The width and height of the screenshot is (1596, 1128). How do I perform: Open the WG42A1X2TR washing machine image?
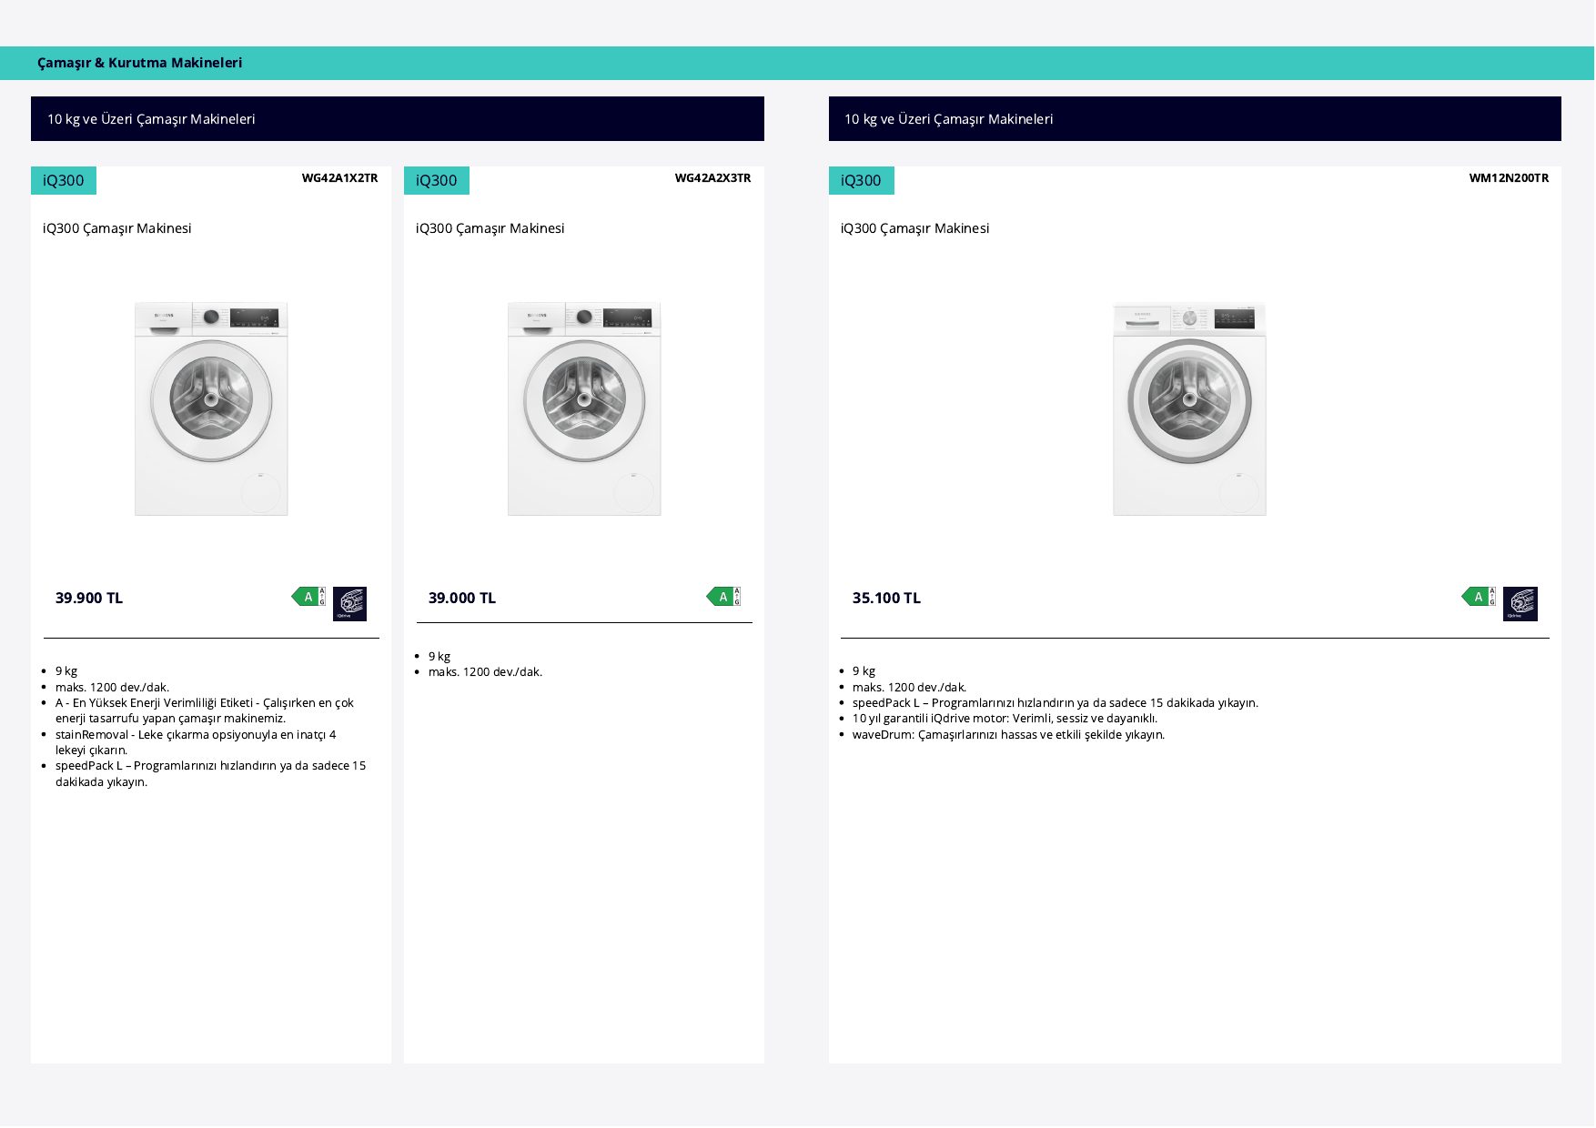(x=211, y=408)
